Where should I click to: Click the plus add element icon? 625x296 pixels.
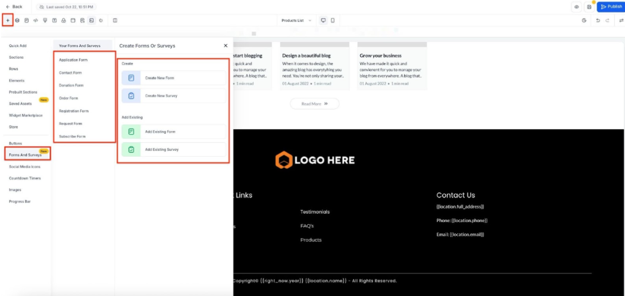tap(8, 20)
